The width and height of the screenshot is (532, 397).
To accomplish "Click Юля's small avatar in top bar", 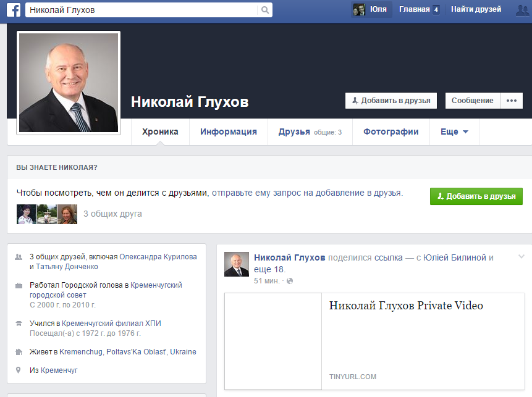I will 359,9.
